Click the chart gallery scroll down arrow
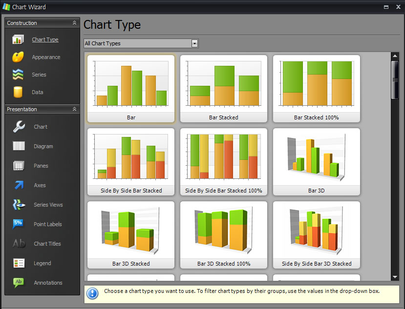 coord(395,277)
